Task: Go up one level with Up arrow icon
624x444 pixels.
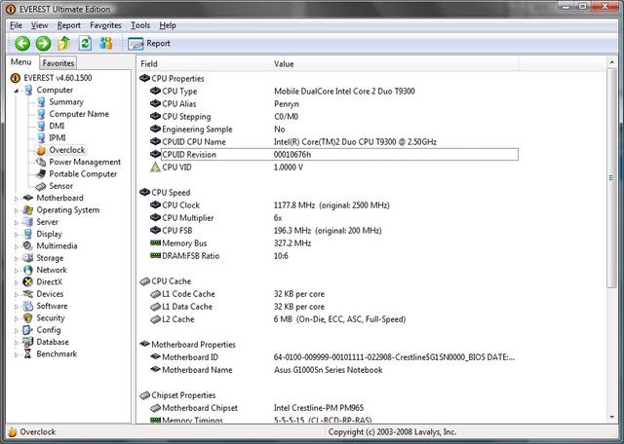Action: (64, 43)
